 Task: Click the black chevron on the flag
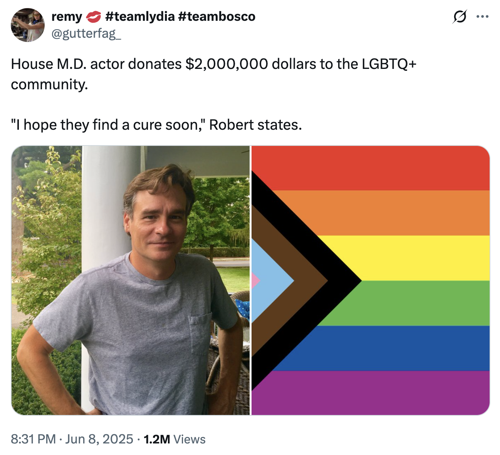click(x=339, y=281)
